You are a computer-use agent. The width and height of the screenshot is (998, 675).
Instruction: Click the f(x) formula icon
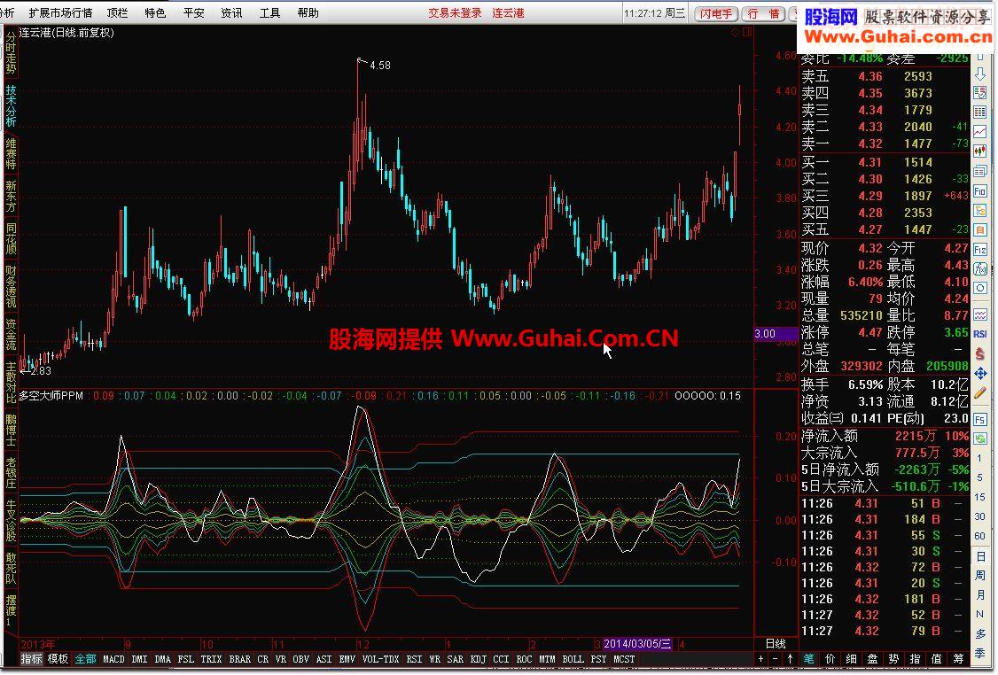click(x=980, y=269)
